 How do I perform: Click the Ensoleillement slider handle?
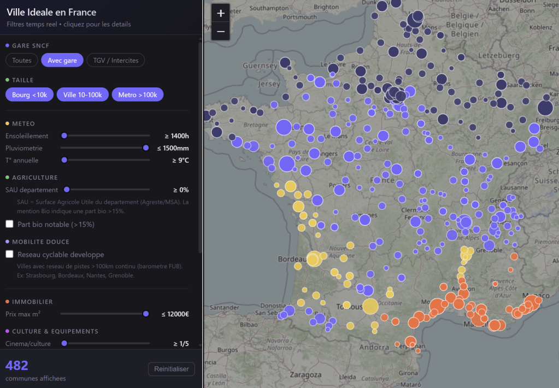64,136
